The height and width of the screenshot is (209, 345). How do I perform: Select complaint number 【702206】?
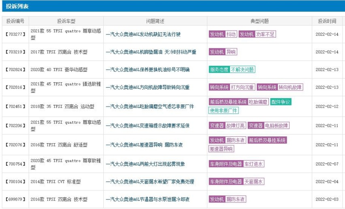(15, 125)
